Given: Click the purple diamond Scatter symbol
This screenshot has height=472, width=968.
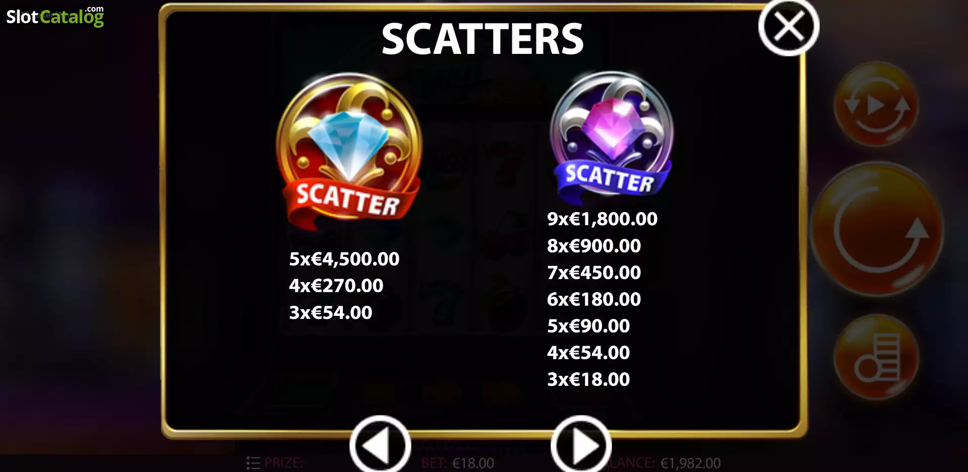Looking at the screenshot, I should coord(611,136).
